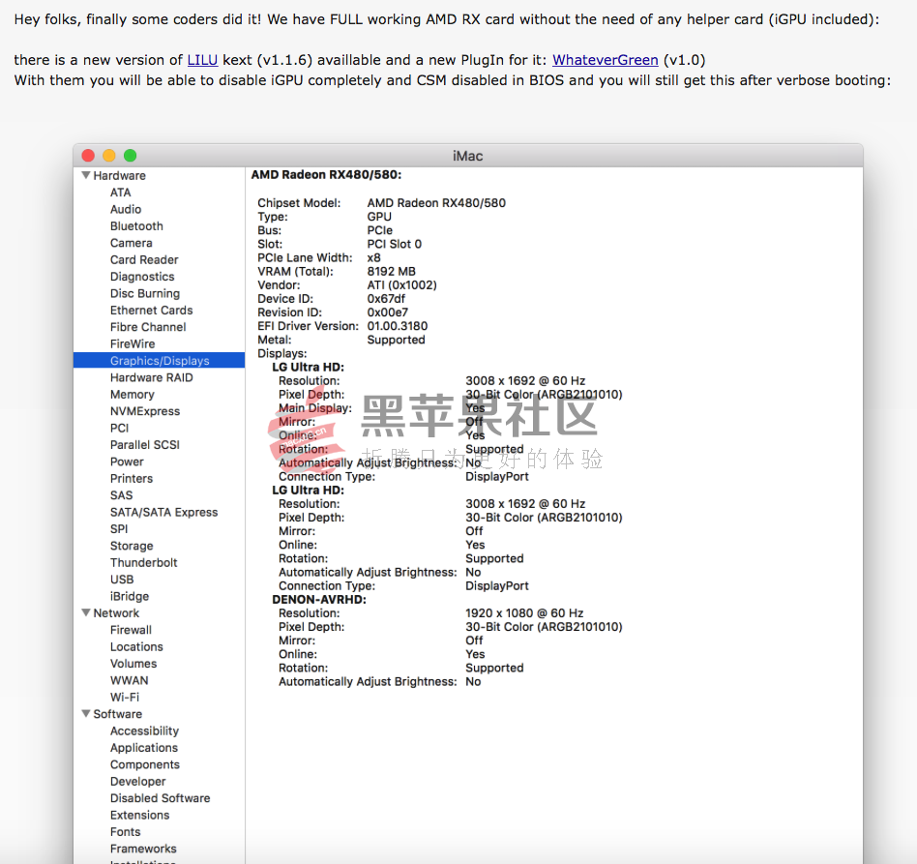Collapse the Software section triangle
This screenshot has height=864, width=917.
click(86, 714)
